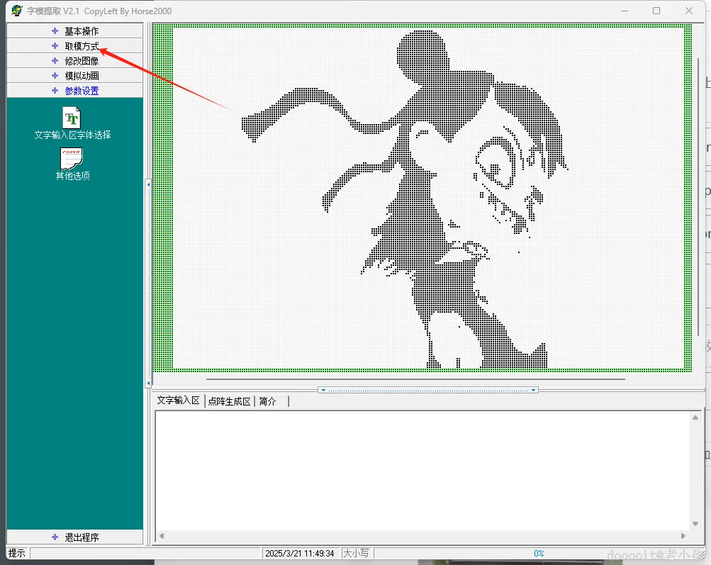The image size is (711, 565).
Task: Click the application icon in the title bar
Action: click(x=17, y=11)
